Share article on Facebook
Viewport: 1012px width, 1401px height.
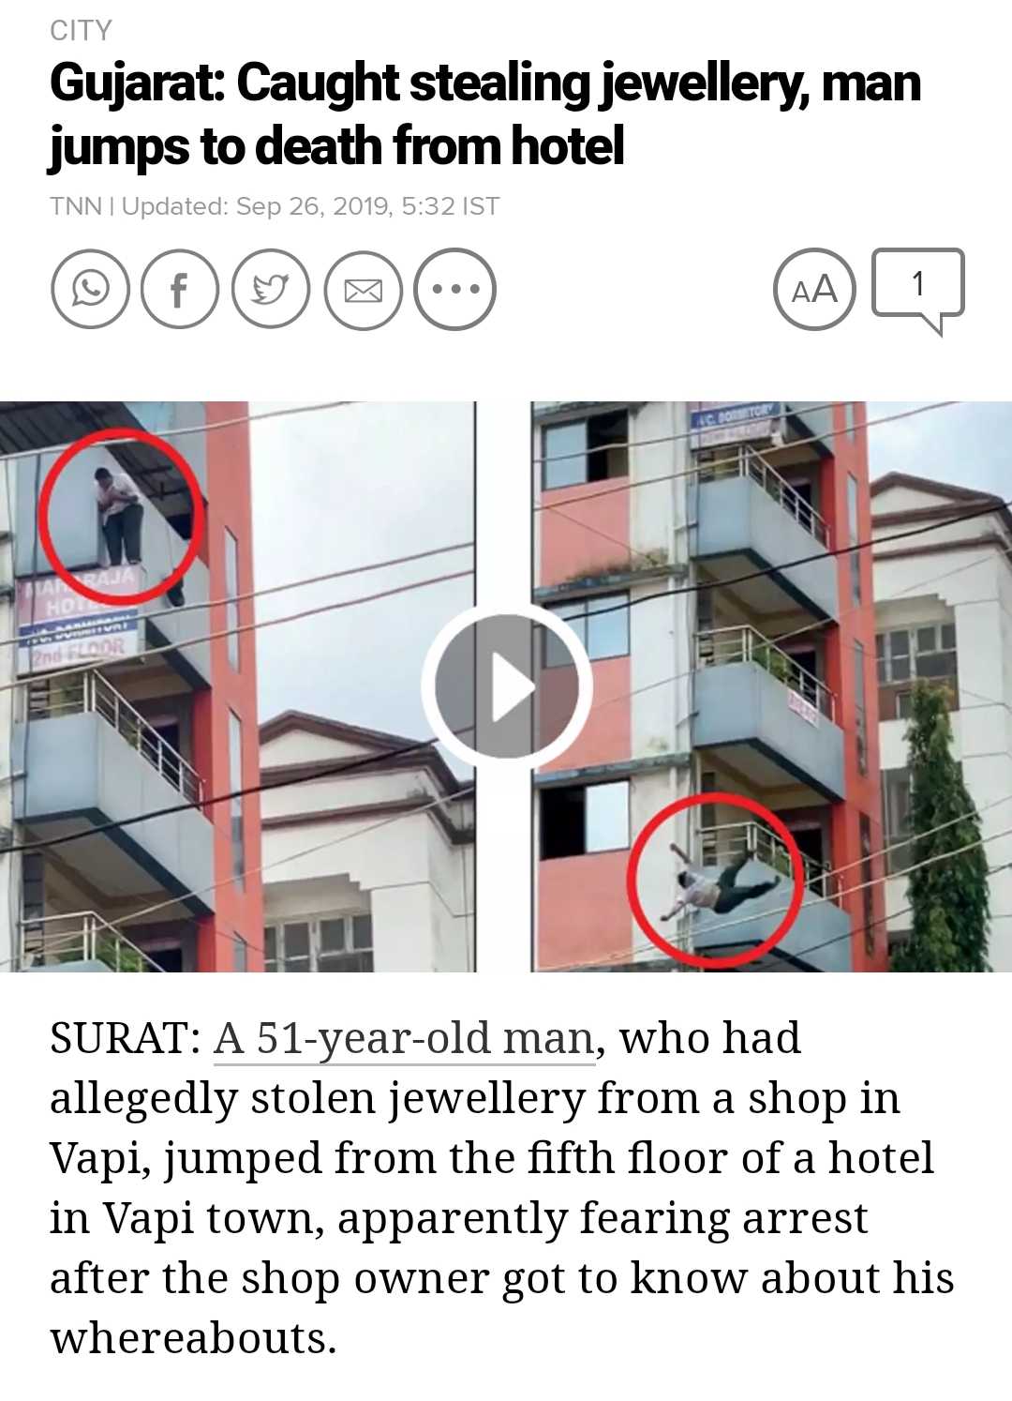pos(179,290)
